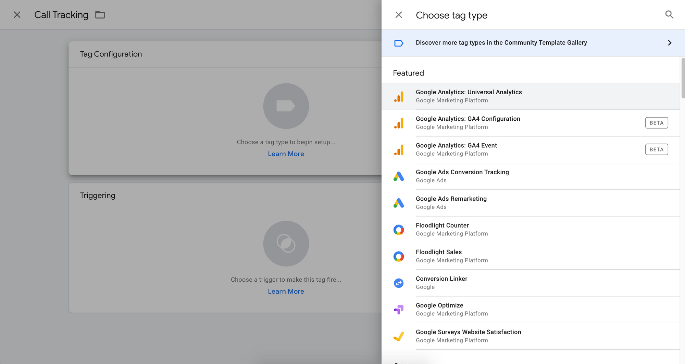
Task: Click the Universal Analytics bar-chart icon
Action: click(399, 96)
